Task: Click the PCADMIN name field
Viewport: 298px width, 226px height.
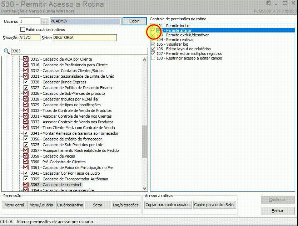Action: tap(85, 21)
